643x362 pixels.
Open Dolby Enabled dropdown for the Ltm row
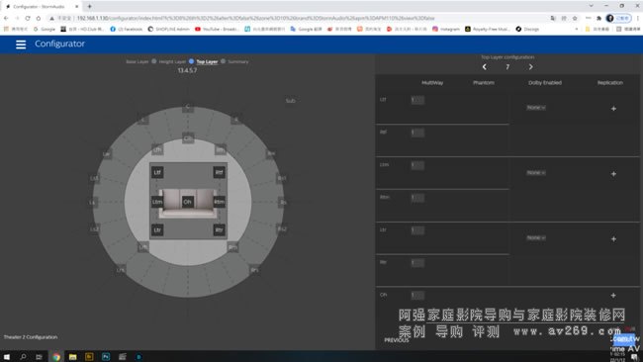pos(536,173)
